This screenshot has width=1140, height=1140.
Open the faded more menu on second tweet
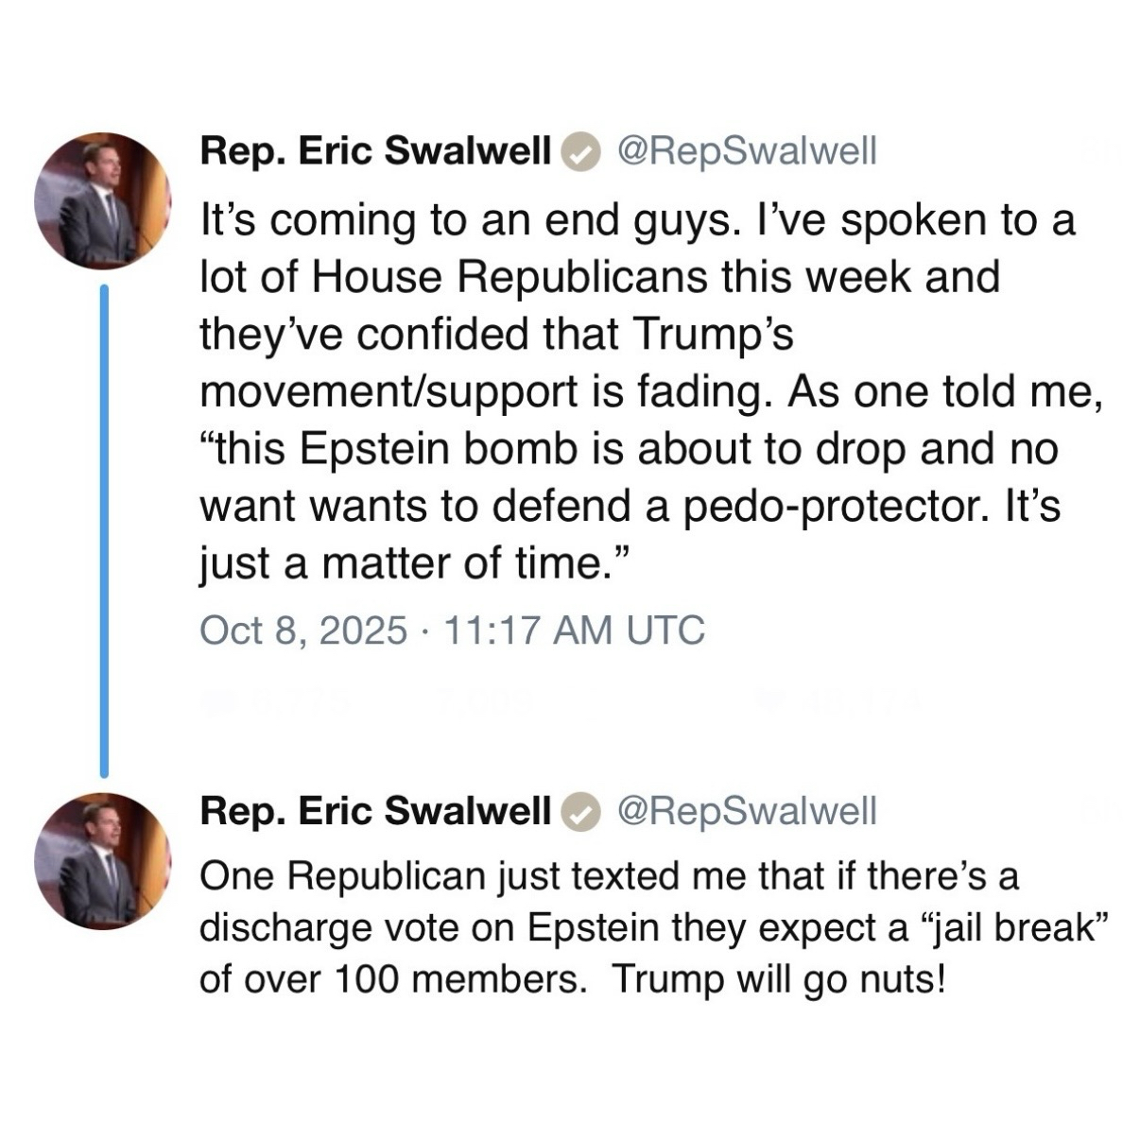click(1101, 810)
